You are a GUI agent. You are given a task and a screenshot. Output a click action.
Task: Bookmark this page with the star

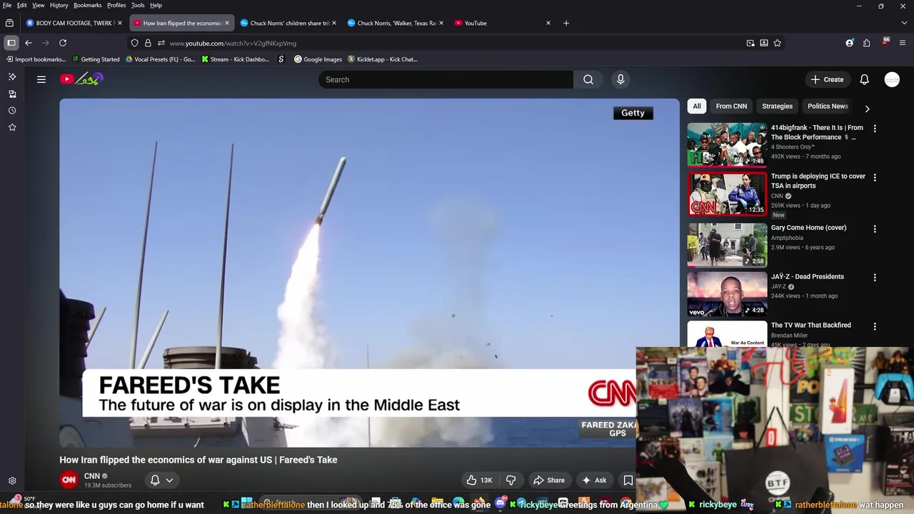[777, 43]
